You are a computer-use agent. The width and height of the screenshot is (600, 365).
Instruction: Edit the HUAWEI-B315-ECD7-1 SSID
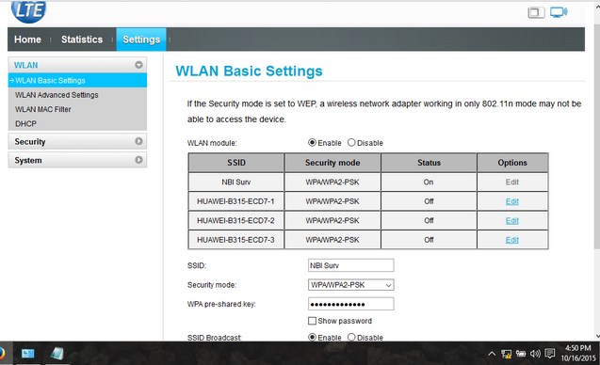(x=512, y=201)
